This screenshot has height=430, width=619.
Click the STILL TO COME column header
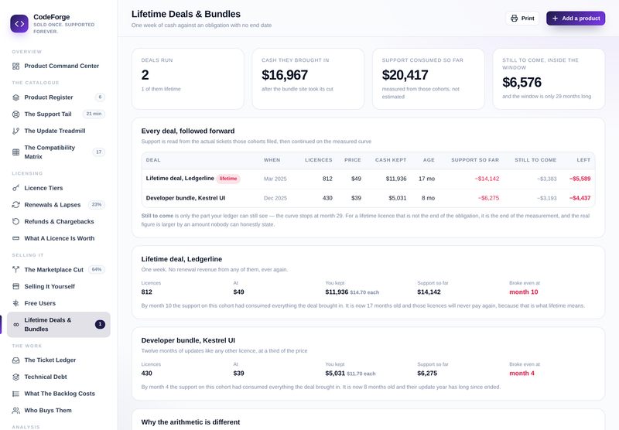[535, 160]
